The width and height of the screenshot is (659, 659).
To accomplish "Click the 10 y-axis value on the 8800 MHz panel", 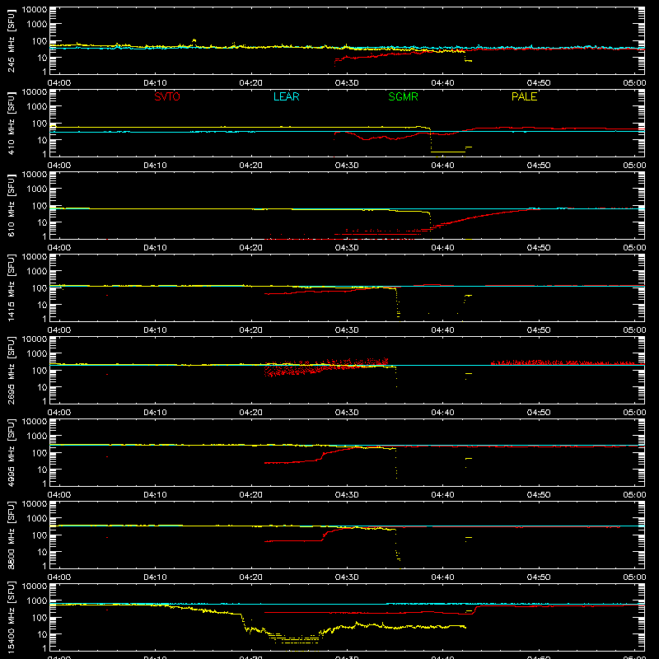I will (x=42, y=552).
